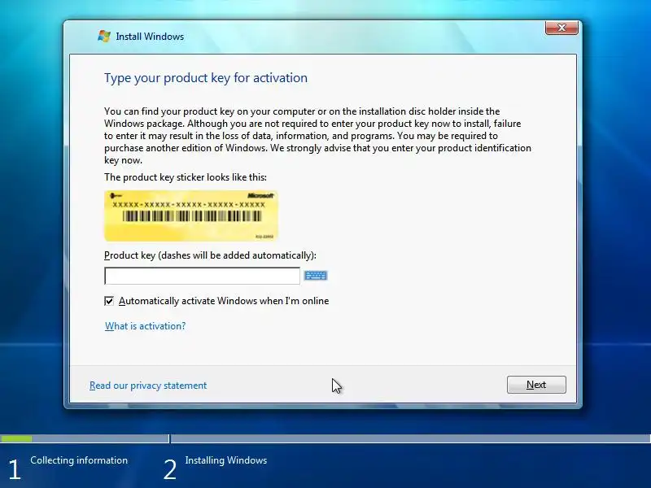Click the Install Windows title text
Image resolution: width=651 pixels, height=488 pixels.
coord(150,37)
